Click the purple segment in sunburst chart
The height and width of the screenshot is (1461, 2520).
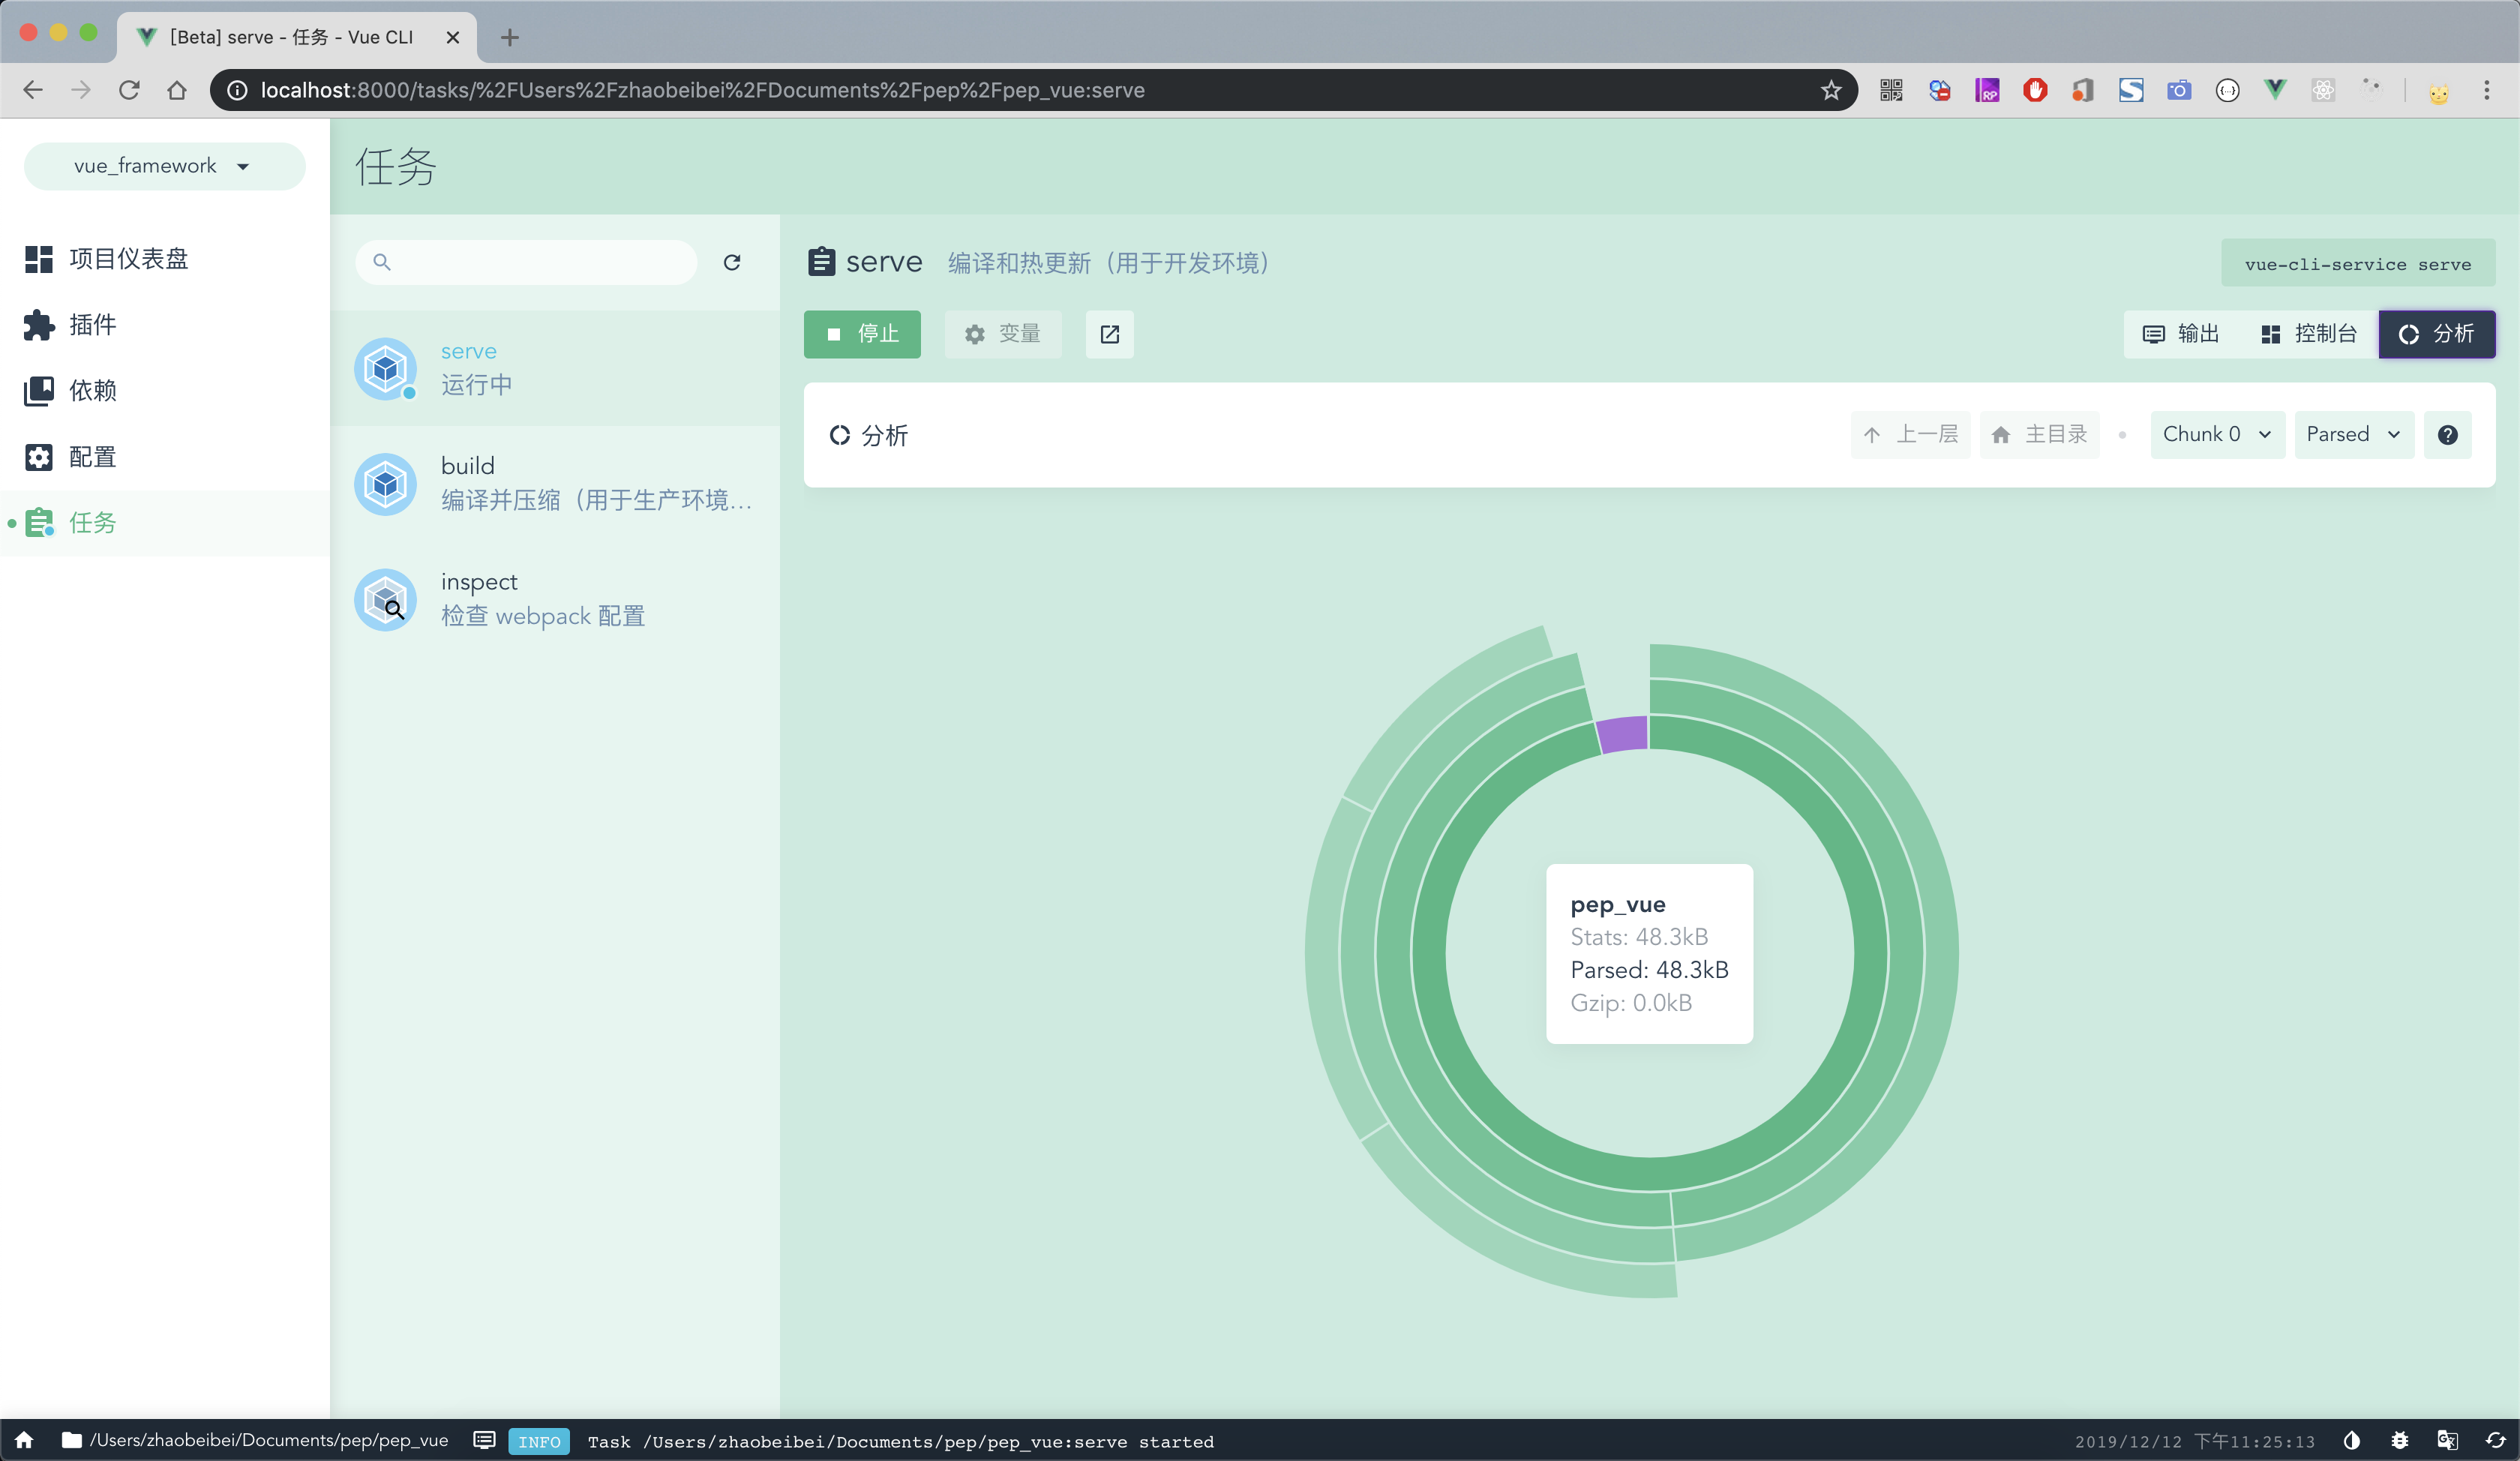1623,734
